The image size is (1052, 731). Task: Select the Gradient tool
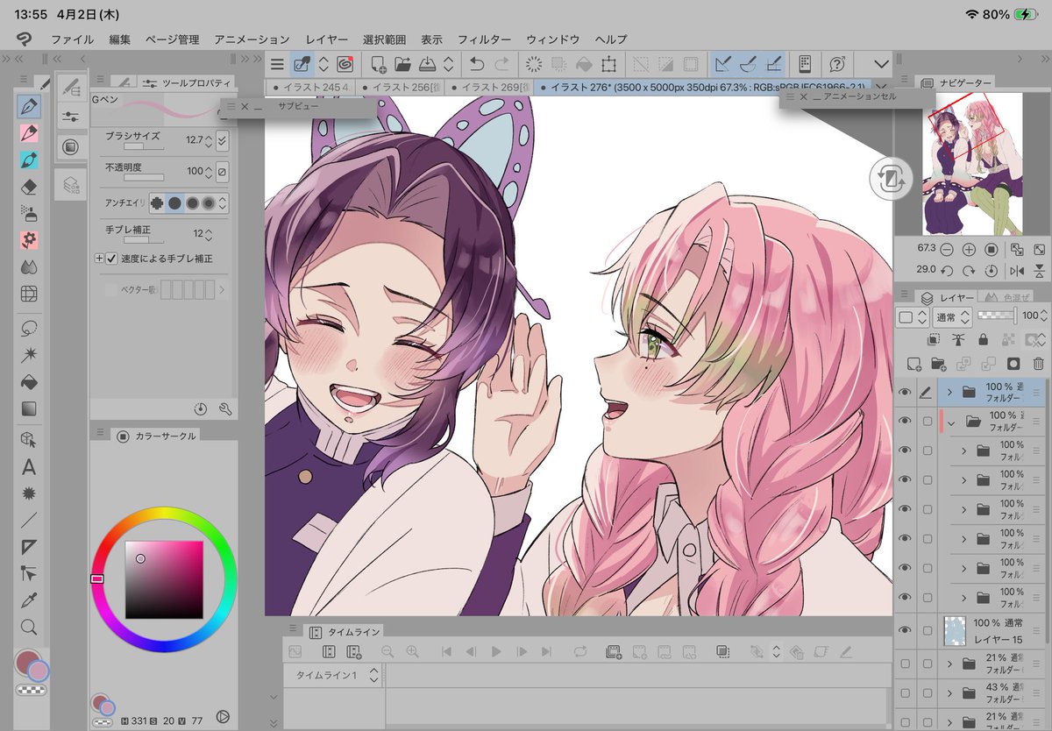tap(29, 408)
